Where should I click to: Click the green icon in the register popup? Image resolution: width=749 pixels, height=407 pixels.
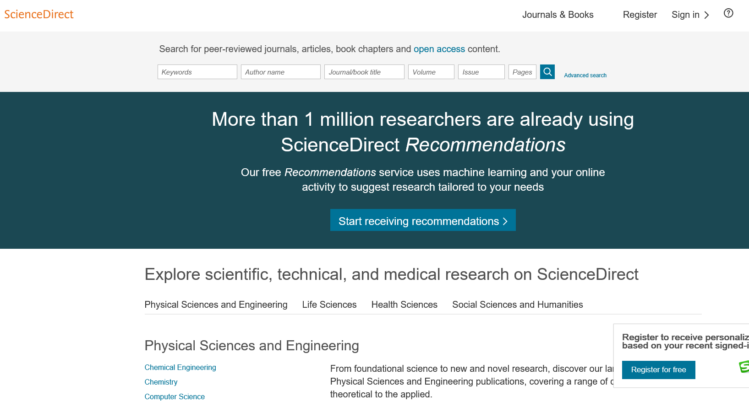click(x=744, y=366)
